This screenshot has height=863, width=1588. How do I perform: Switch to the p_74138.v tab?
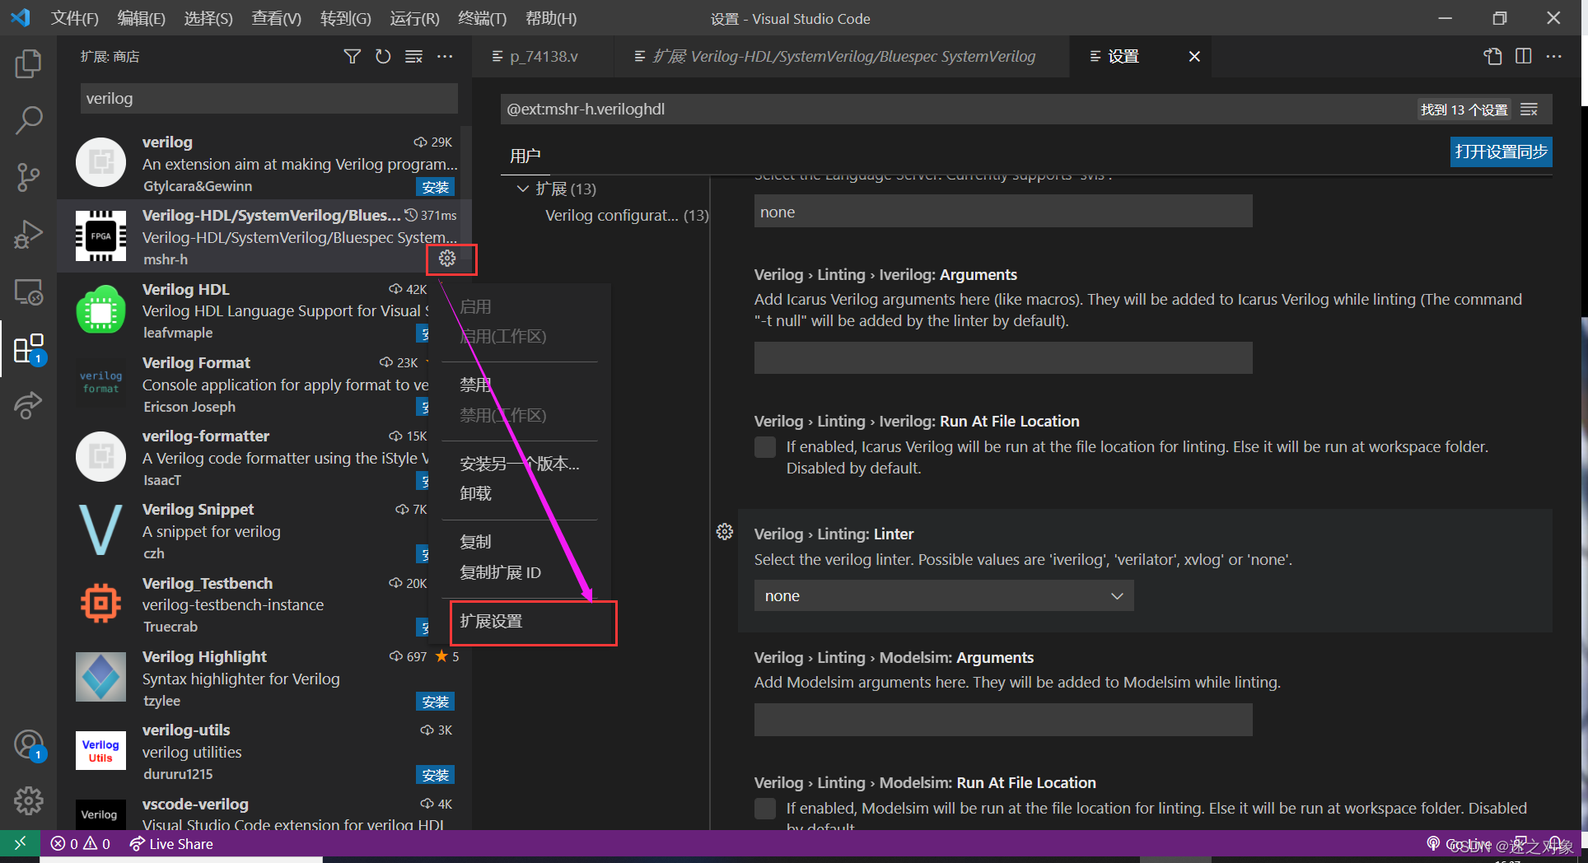tap(544, 57)
